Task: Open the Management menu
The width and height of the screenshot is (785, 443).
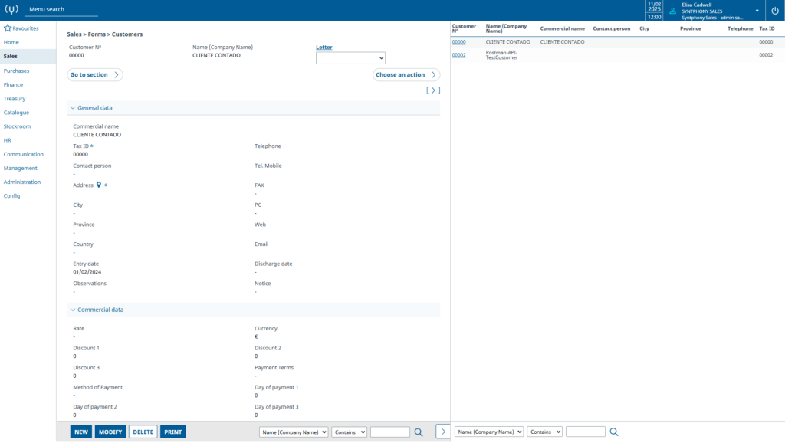Action: (x=21, y=168)
